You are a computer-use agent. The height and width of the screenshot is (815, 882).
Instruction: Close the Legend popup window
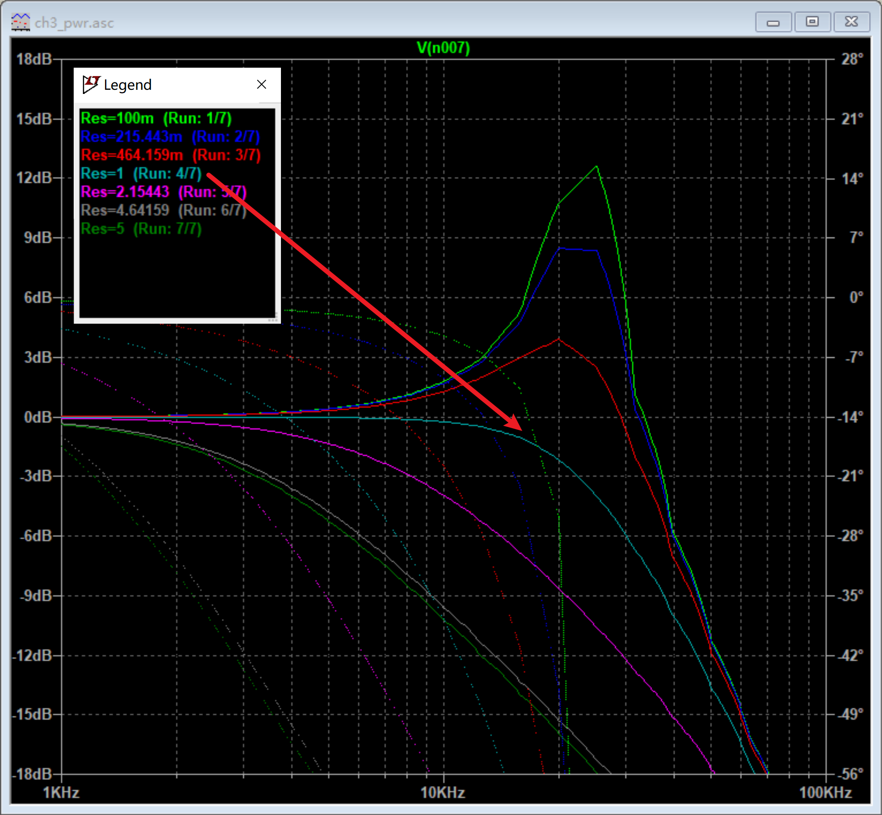262,84
